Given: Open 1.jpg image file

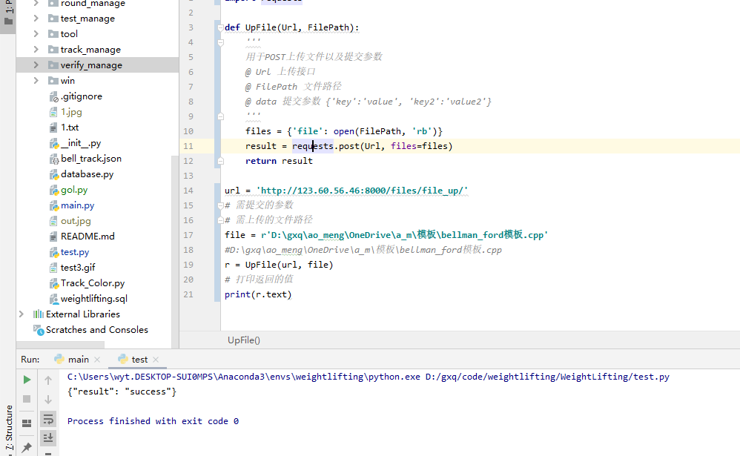Looking at the screenshot, I should coord(71,112).
